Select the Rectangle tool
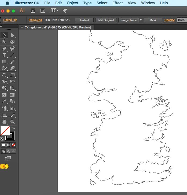Image resolution: width=187 pixels, height=195 pixels. tap(4, 62)
